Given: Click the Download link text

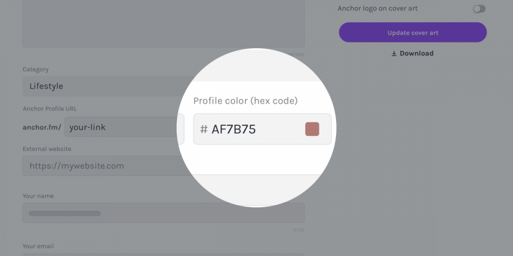Looking at the screenshot, I should (x=417, y=53).
